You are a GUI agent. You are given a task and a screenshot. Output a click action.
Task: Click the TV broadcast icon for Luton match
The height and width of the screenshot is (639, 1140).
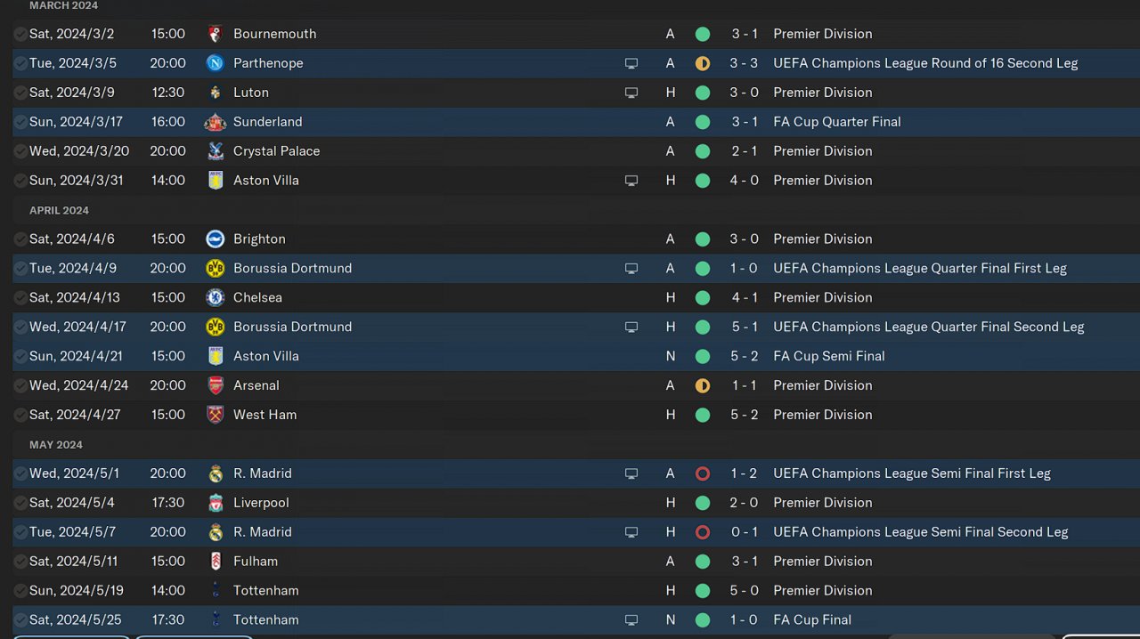coord(631,93)
